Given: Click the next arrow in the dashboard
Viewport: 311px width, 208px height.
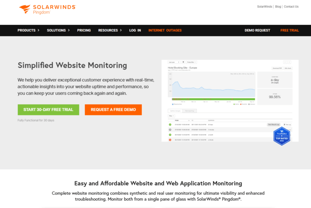Looking at the screenshot, I should tap(289, 62).
